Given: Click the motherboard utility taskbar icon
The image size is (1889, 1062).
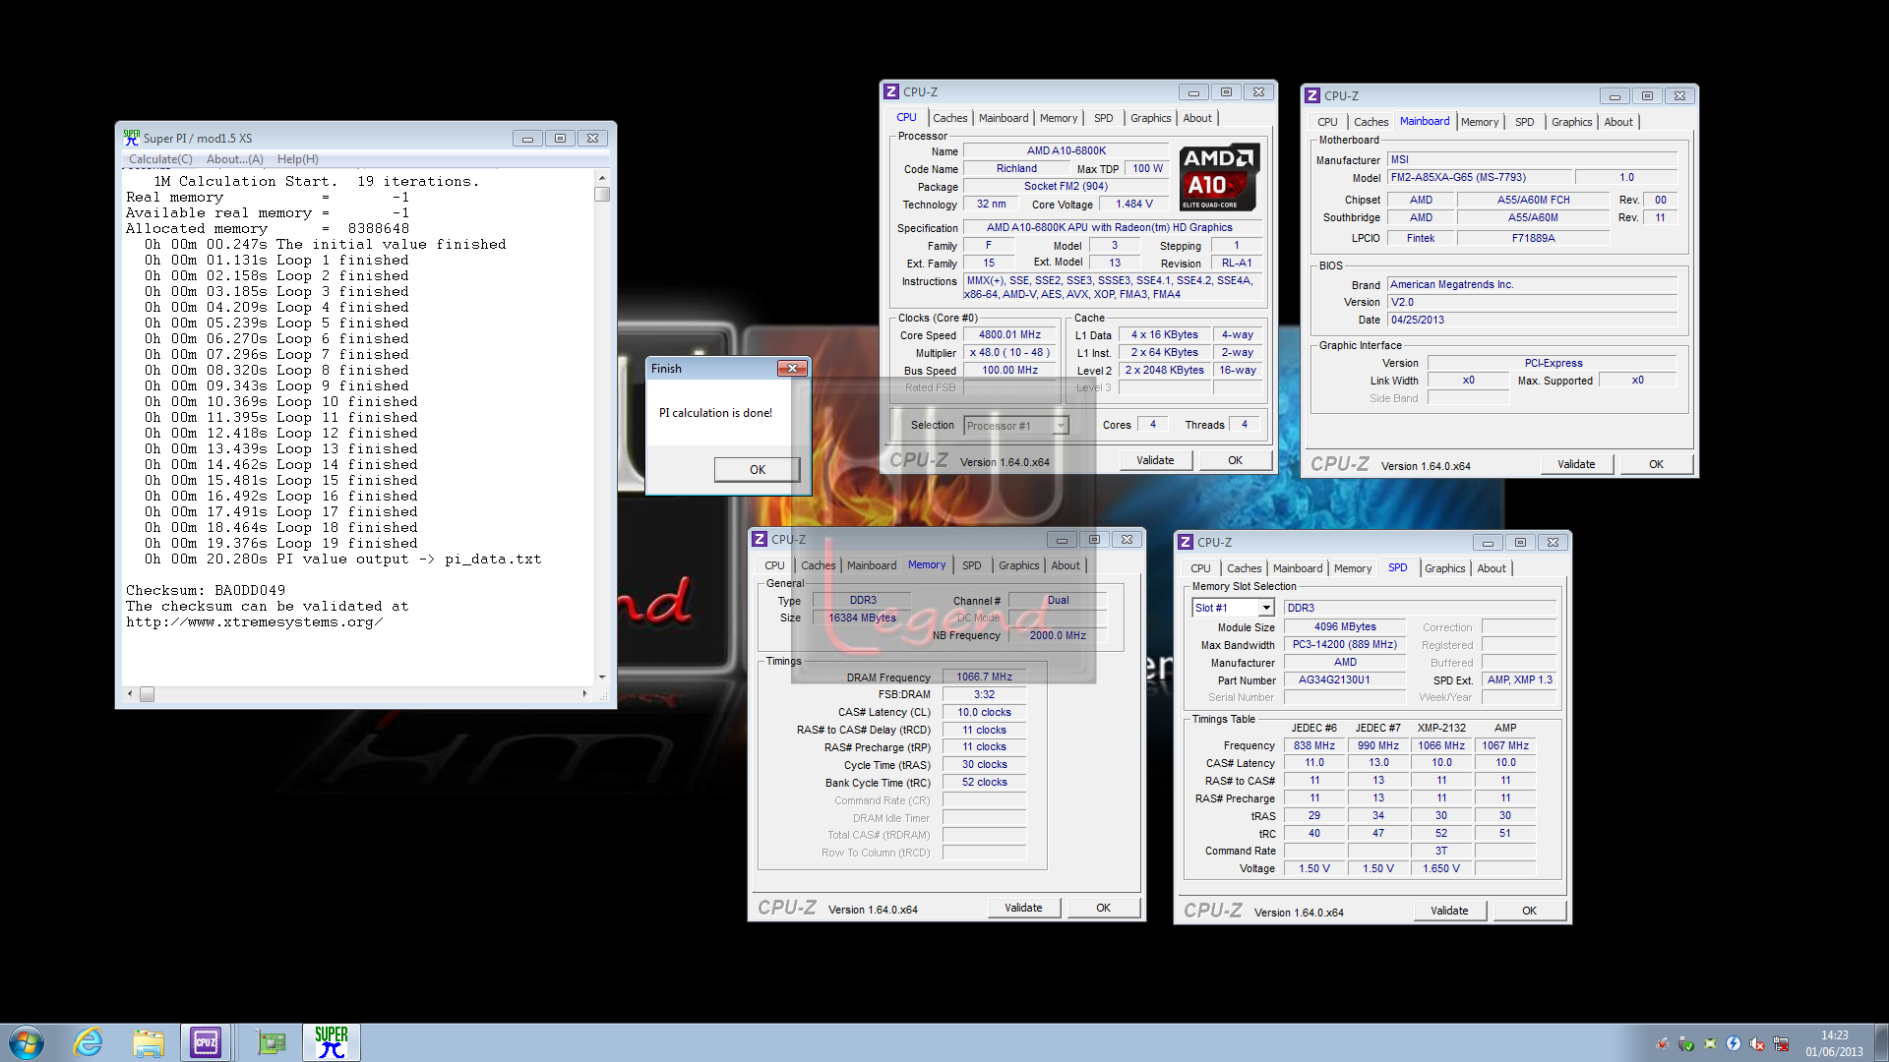Looking at the screenshot, I should (271, 1042).
